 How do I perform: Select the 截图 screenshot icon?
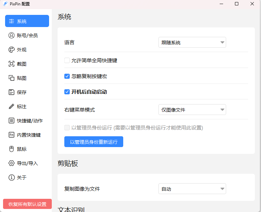12,64
